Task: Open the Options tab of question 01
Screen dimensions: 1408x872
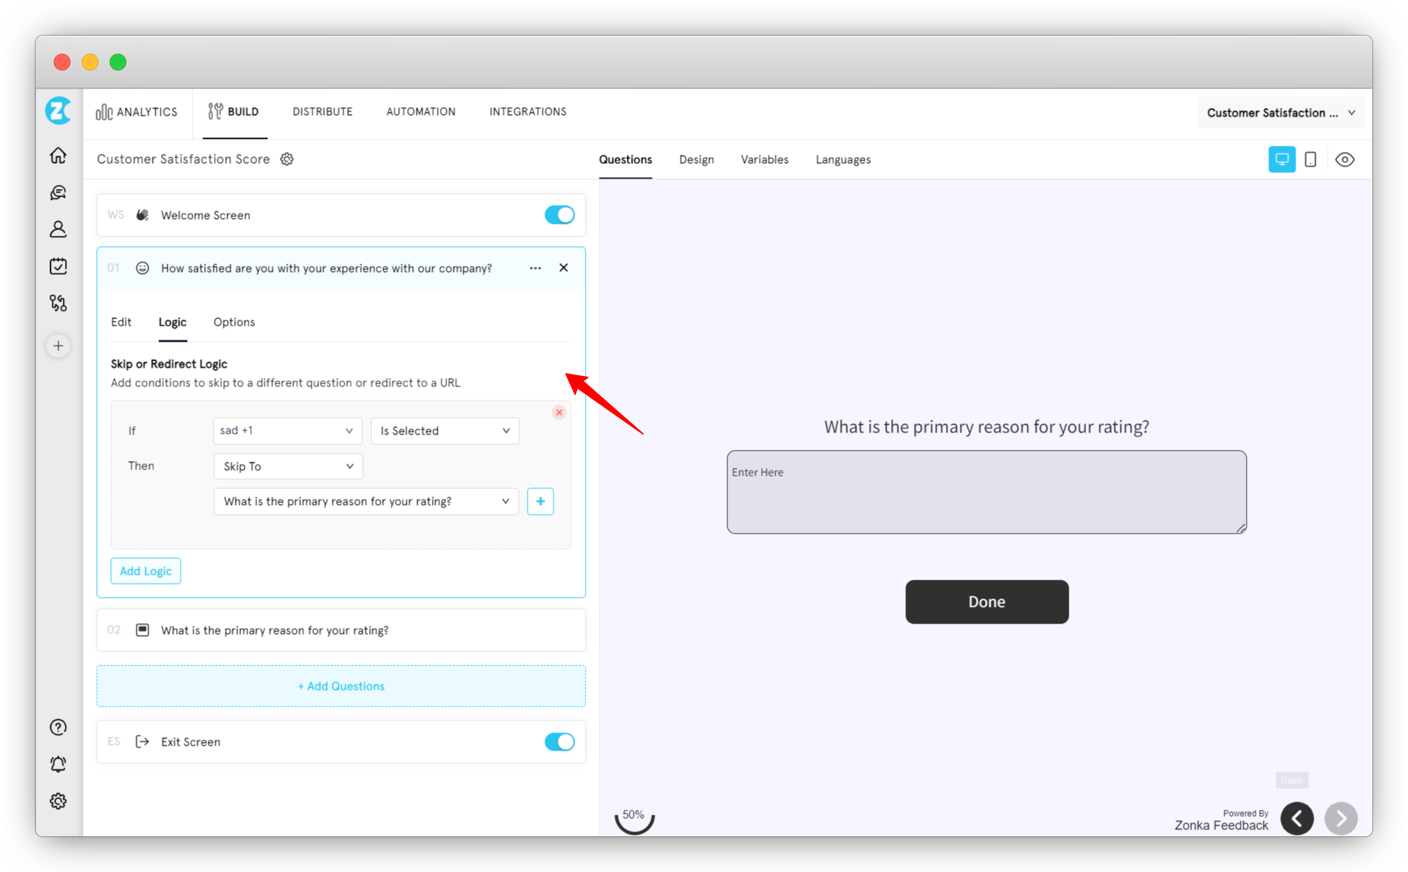Action: click(x=234, y=322)
